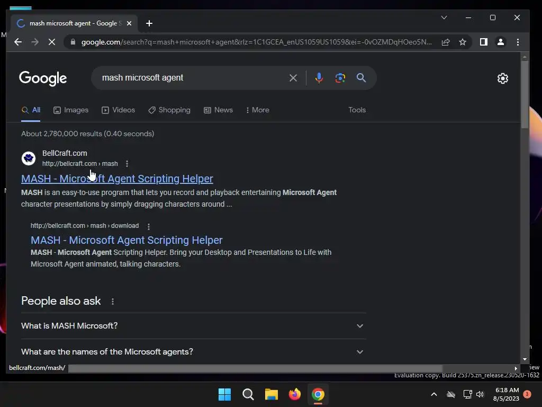The width and height of the screenshot is (542, 407).
Task: Go back using the browser back arrow
Action: click(x=18, y=42)
